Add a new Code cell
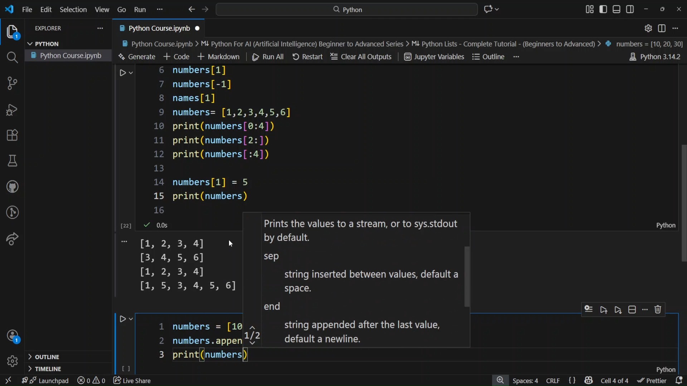 tap(176, 57)
